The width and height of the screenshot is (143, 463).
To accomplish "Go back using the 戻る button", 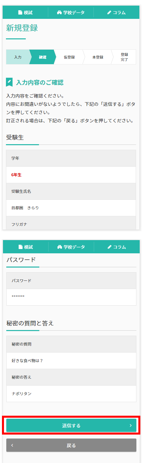I will 71,445.
